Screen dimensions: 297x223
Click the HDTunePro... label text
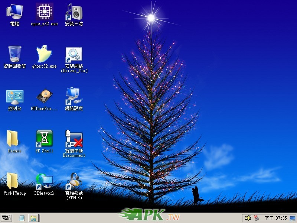[x=44, y=109]
